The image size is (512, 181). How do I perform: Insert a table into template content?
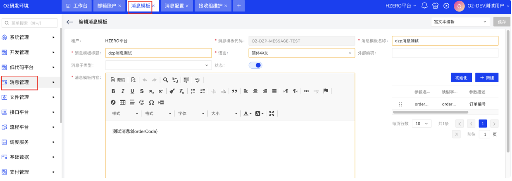tap(123, 102)
